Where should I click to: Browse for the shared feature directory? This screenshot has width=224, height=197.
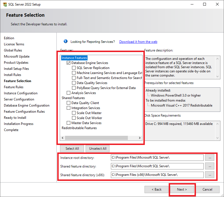[210, 166]
